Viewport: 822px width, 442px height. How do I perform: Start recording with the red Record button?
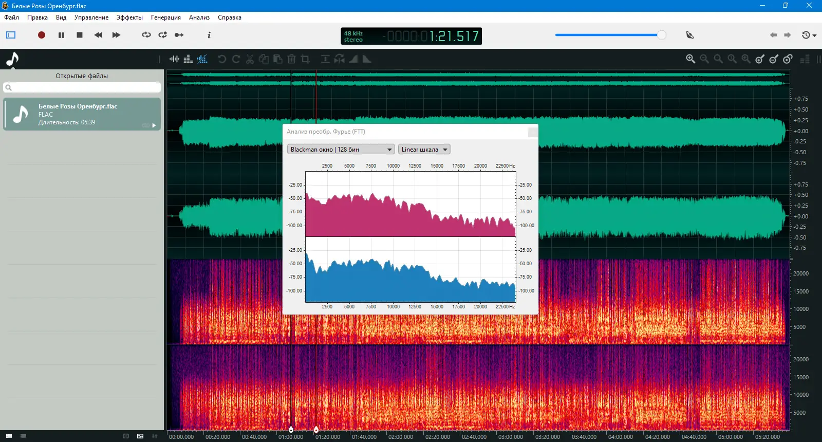pos(42,35)
